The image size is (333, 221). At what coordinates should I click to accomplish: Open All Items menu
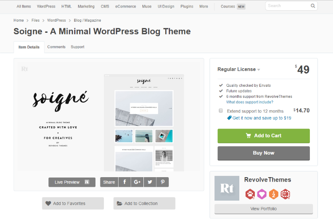tap(24, 6)
